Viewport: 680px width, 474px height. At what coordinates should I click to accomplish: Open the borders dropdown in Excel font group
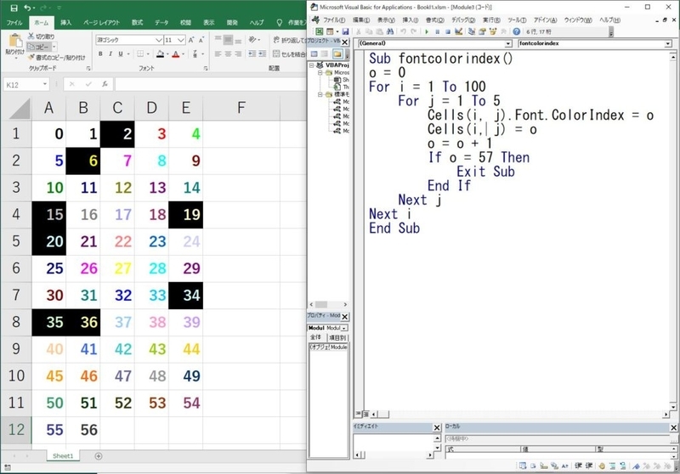point(148,54)
